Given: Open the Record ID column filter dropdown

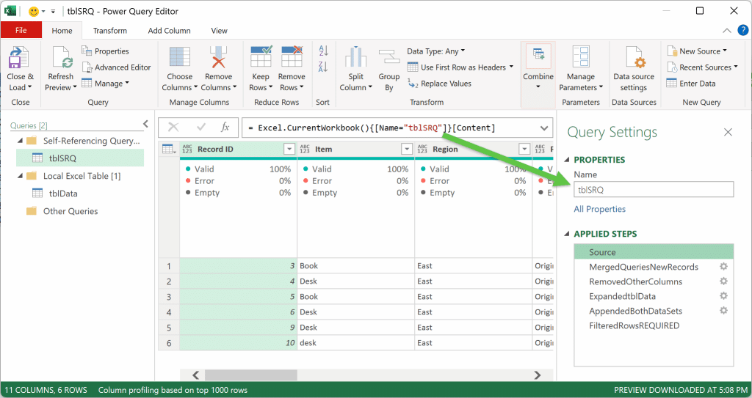Looking at the screenshot, I should (x=289, y=150).
